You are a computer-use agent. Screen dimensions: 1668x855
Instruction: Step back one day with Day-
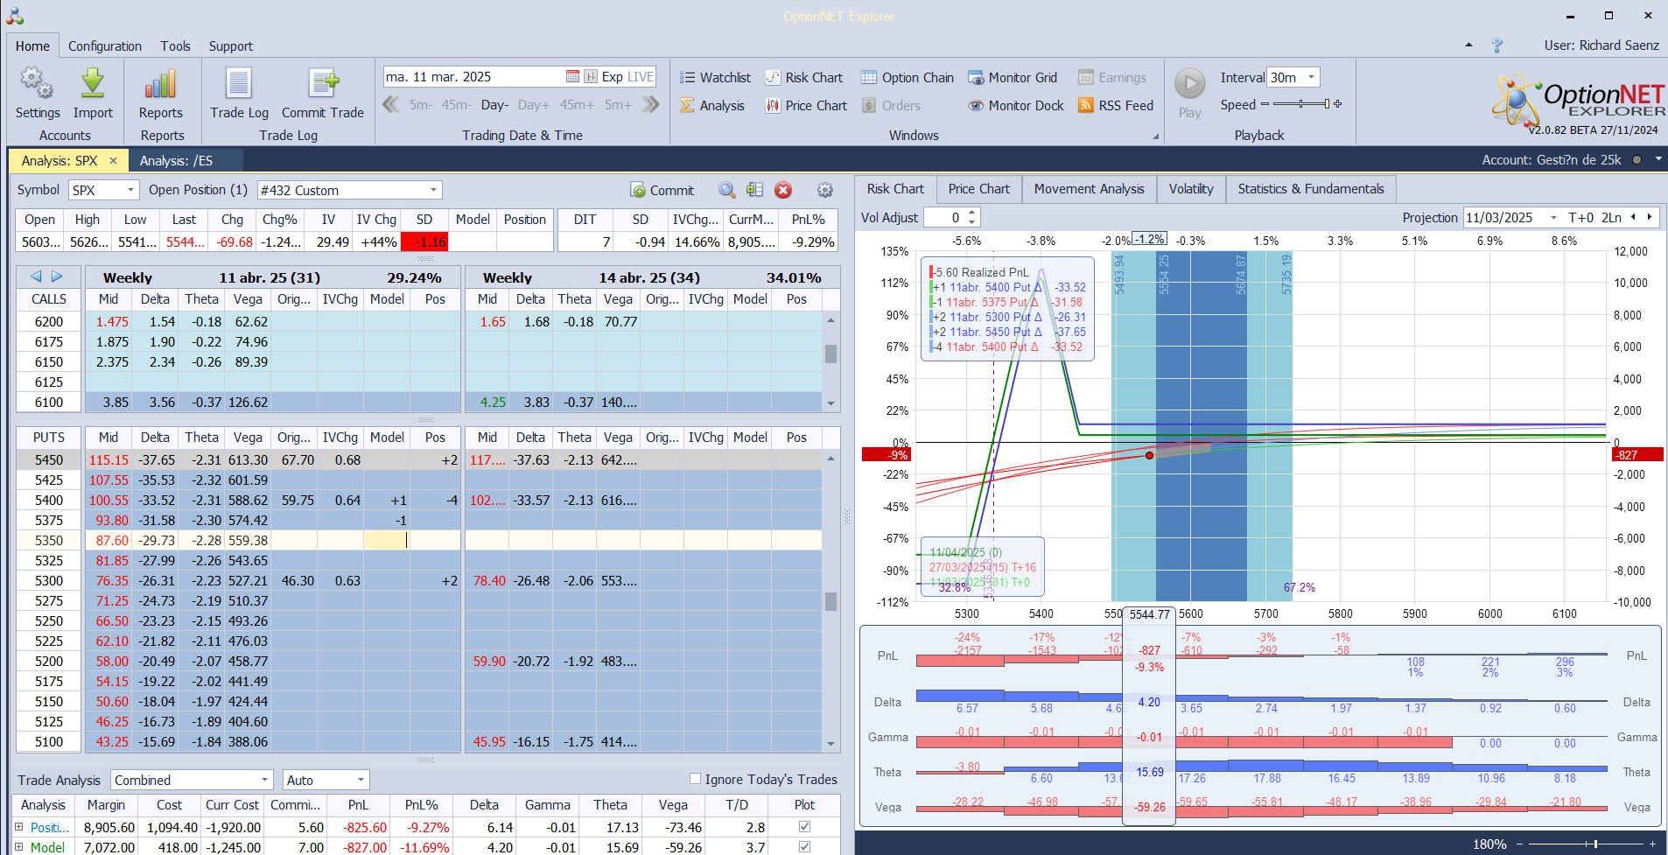[494, 105]
